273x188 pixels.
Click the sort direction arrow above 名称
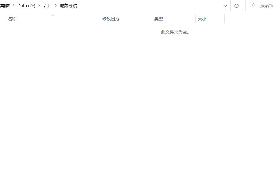click(53, 15)
